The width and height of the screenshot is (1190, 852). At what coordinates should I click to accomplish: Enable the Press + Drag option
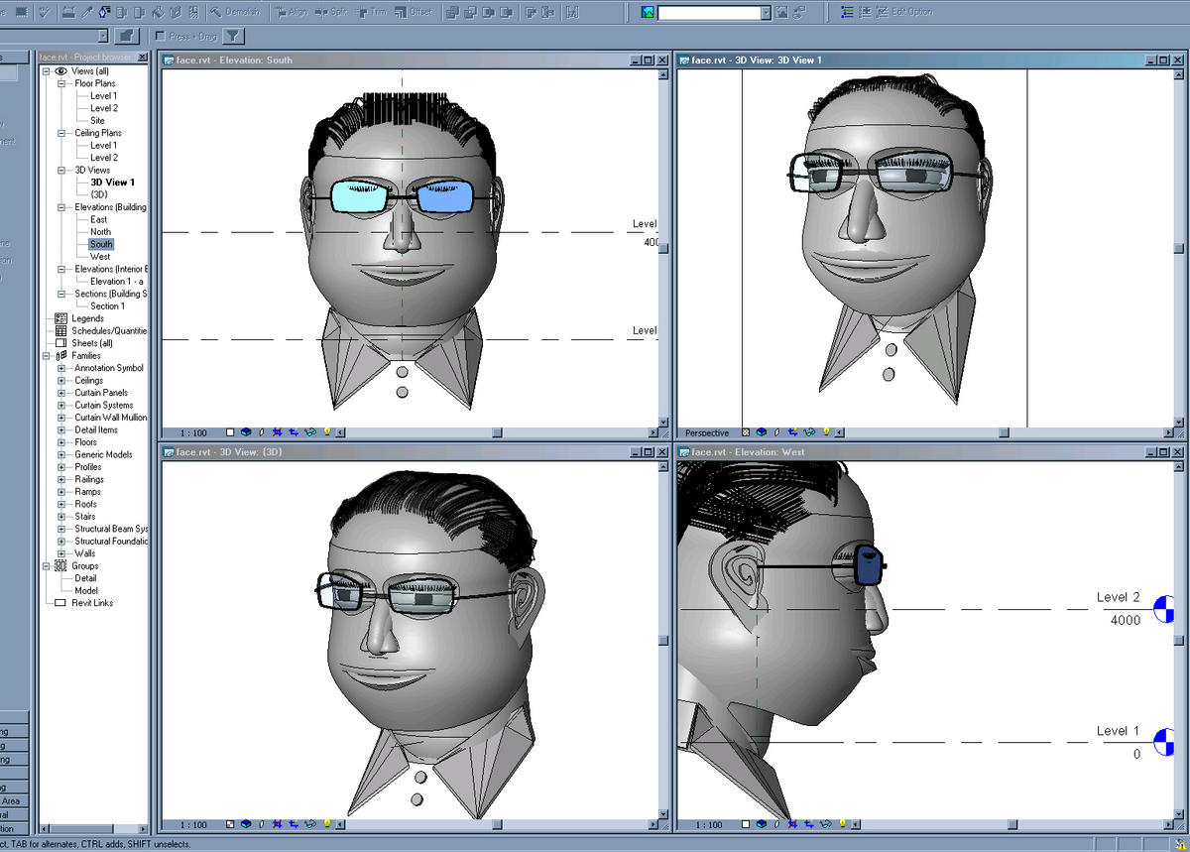pos(160,36)
